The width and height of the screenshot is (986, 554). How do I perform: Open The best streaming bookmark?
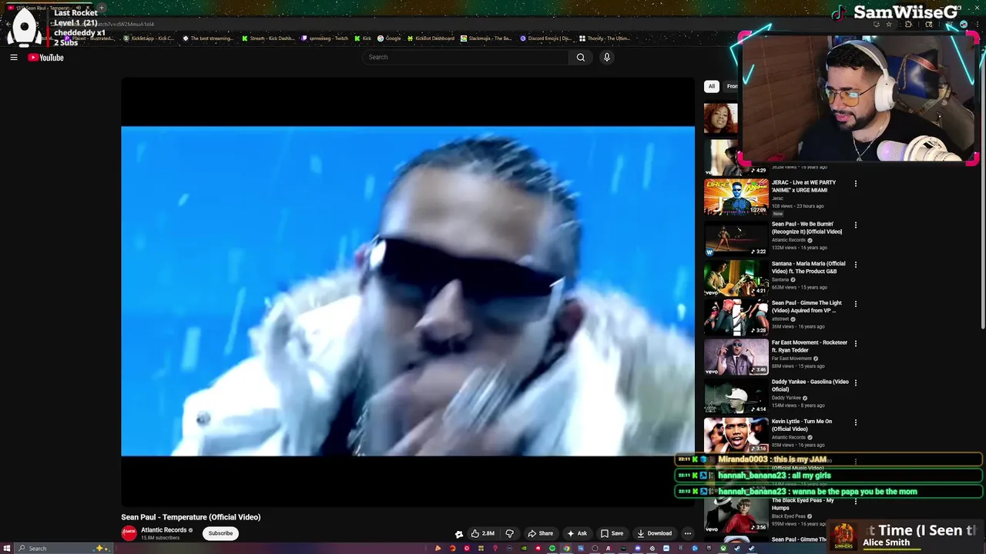[x=208, y=38]
